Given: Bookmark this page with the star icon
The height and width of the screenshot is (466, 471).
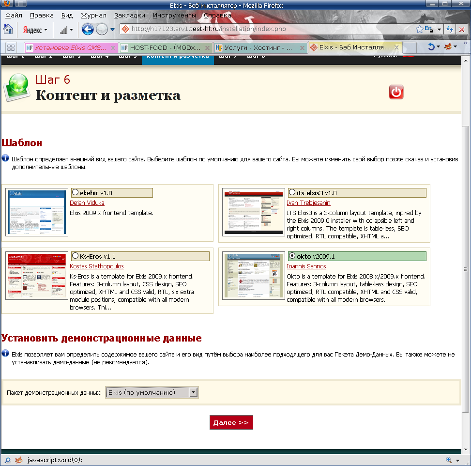Looking at the screenshot, I should coord(419,29).
